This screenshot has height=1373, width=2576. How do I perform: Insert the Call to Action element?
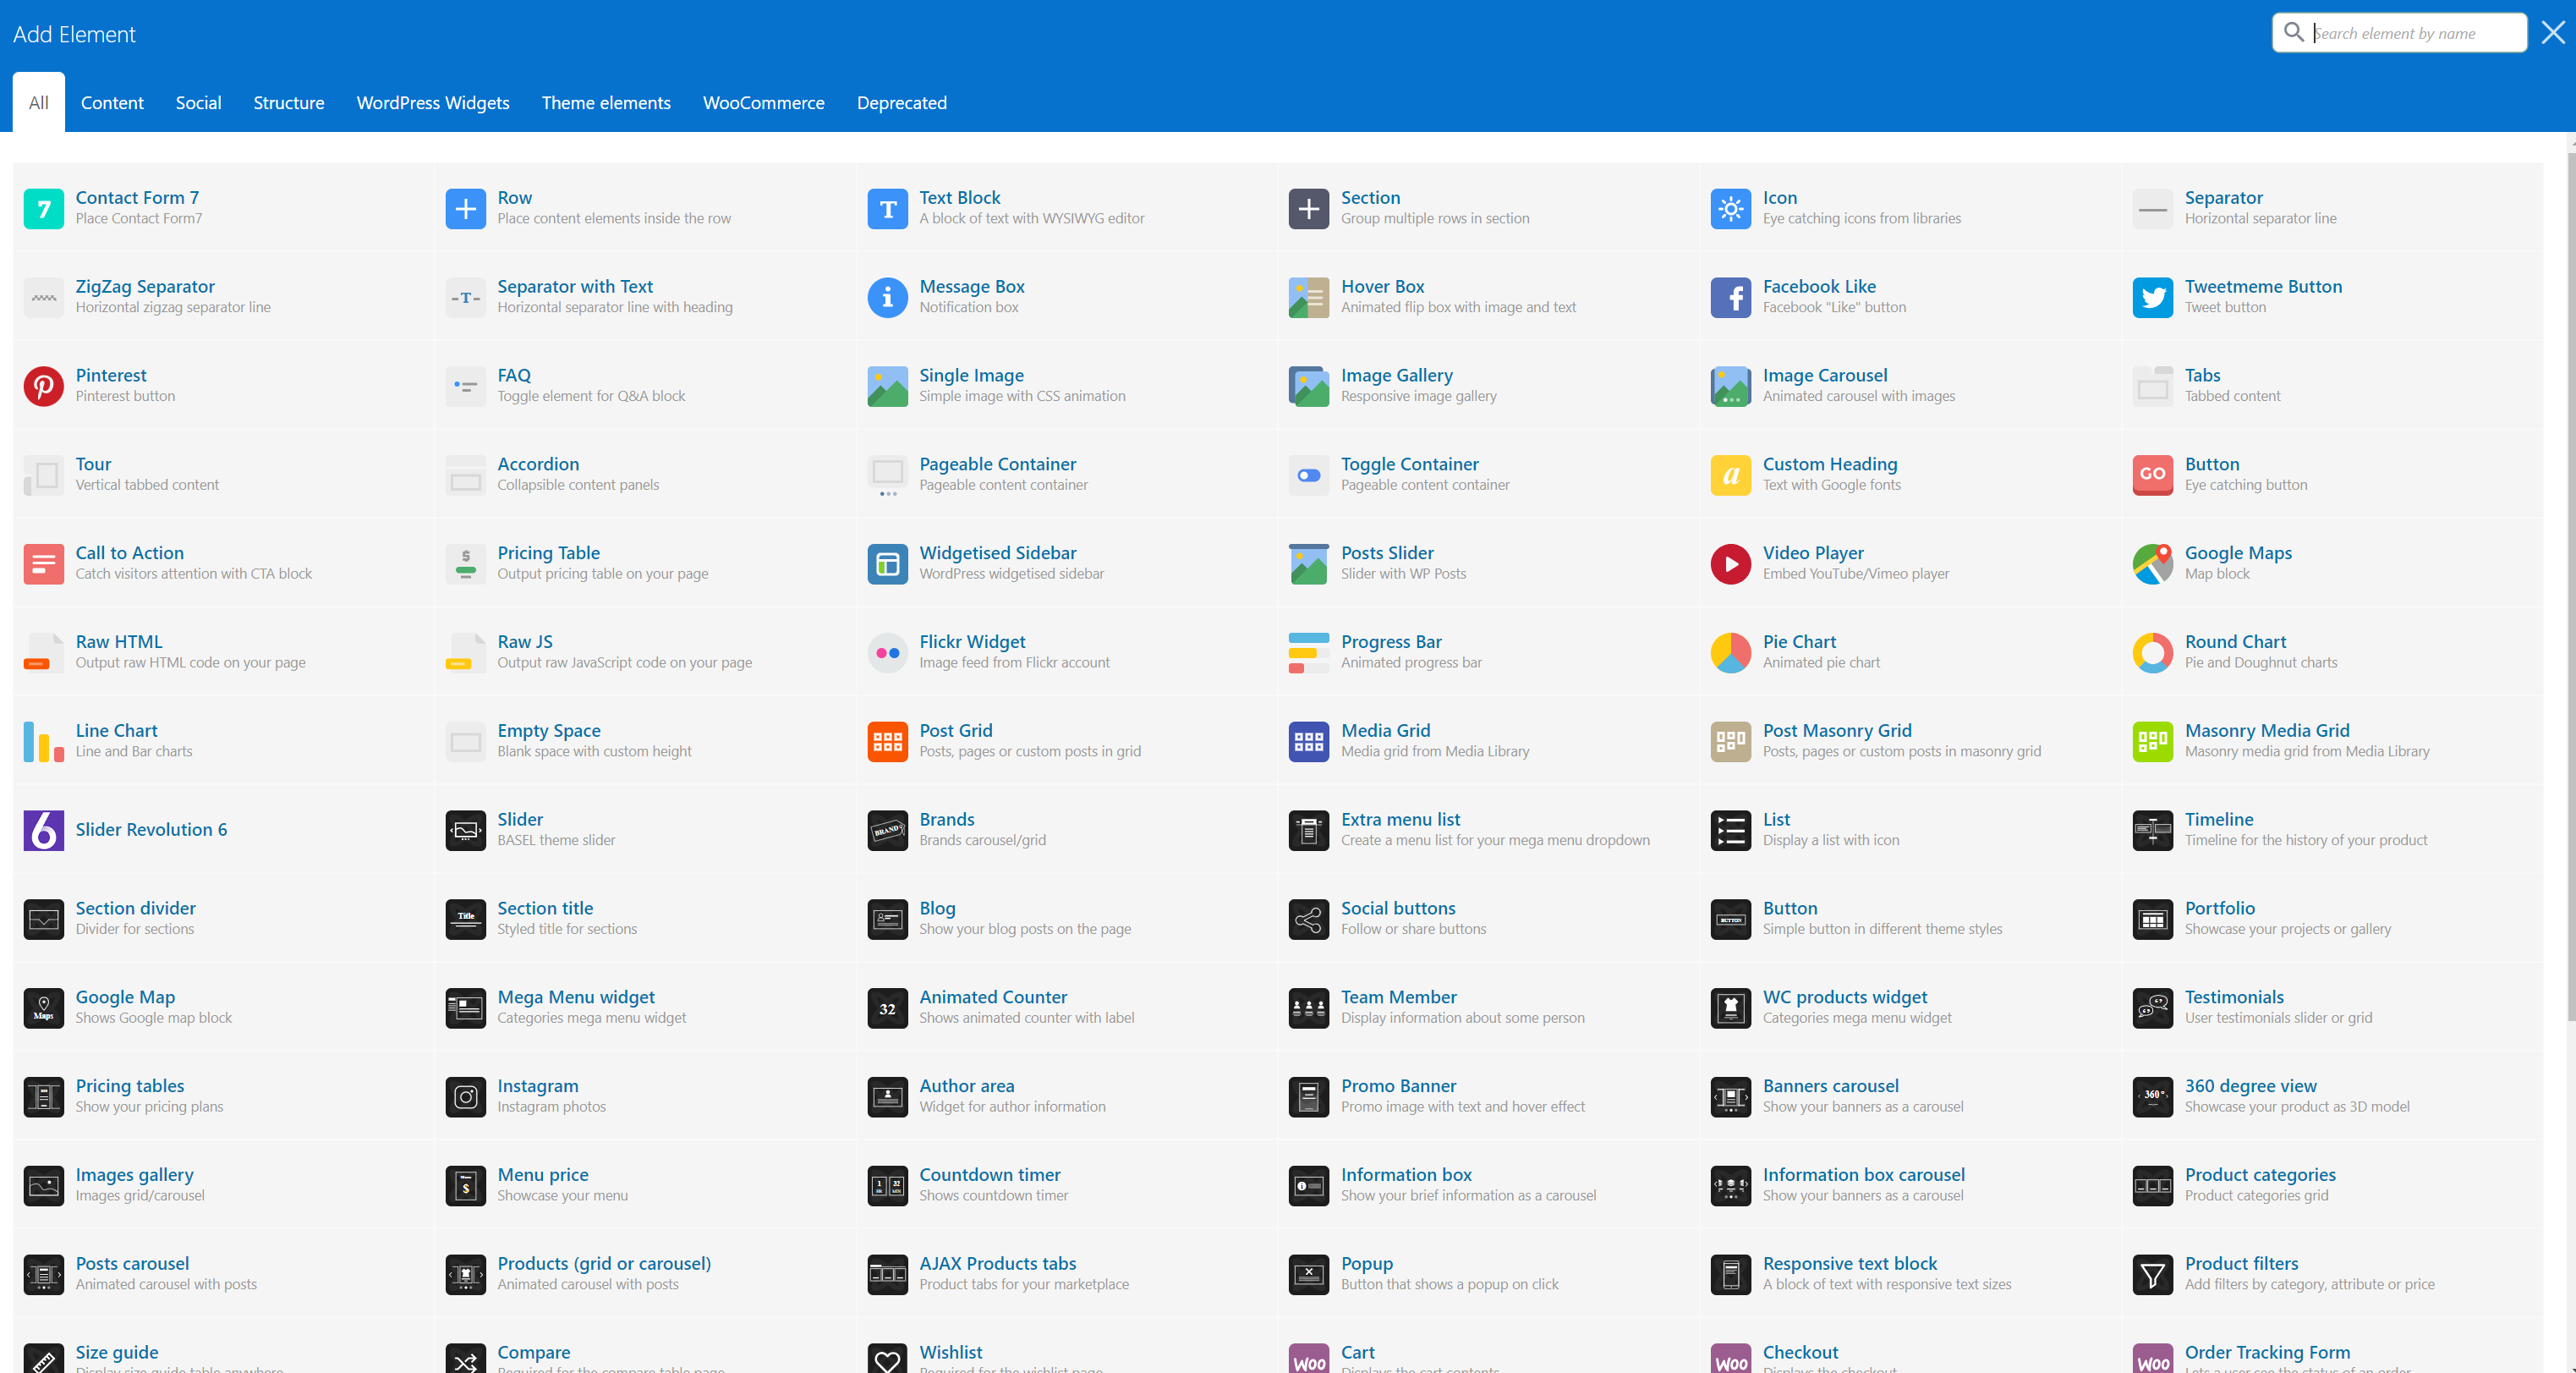click(130, 553)
